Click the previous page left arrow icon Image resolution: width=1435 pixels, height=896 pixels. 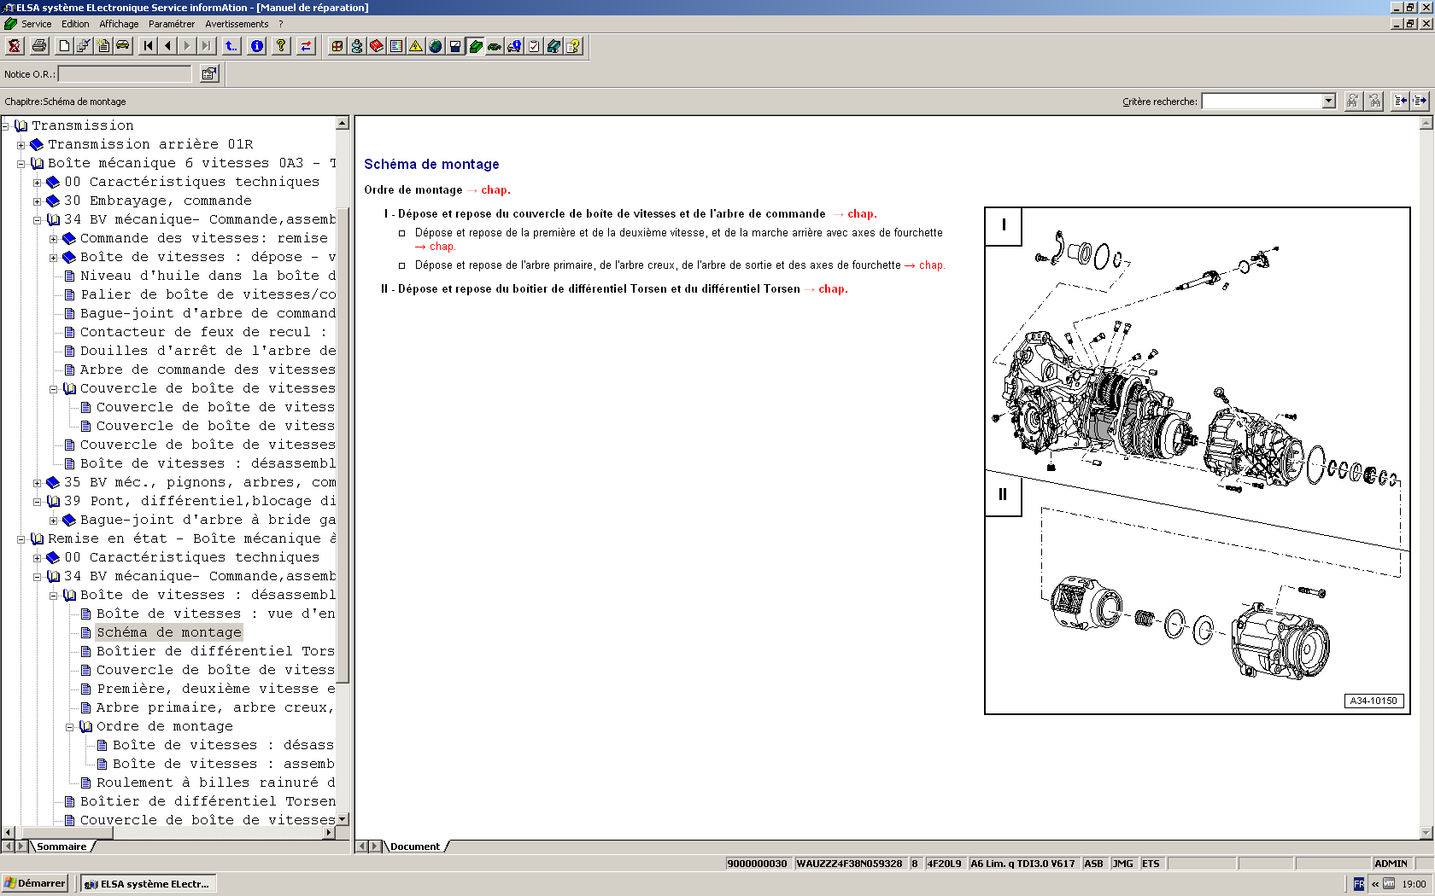[167, 46]
